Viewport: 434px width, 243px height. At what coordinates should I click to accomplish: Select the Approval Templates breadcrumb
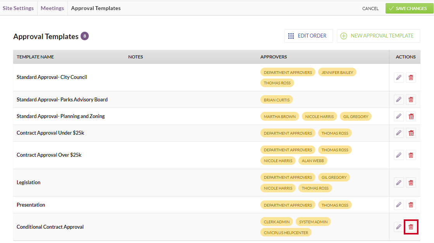coord(96,8)
